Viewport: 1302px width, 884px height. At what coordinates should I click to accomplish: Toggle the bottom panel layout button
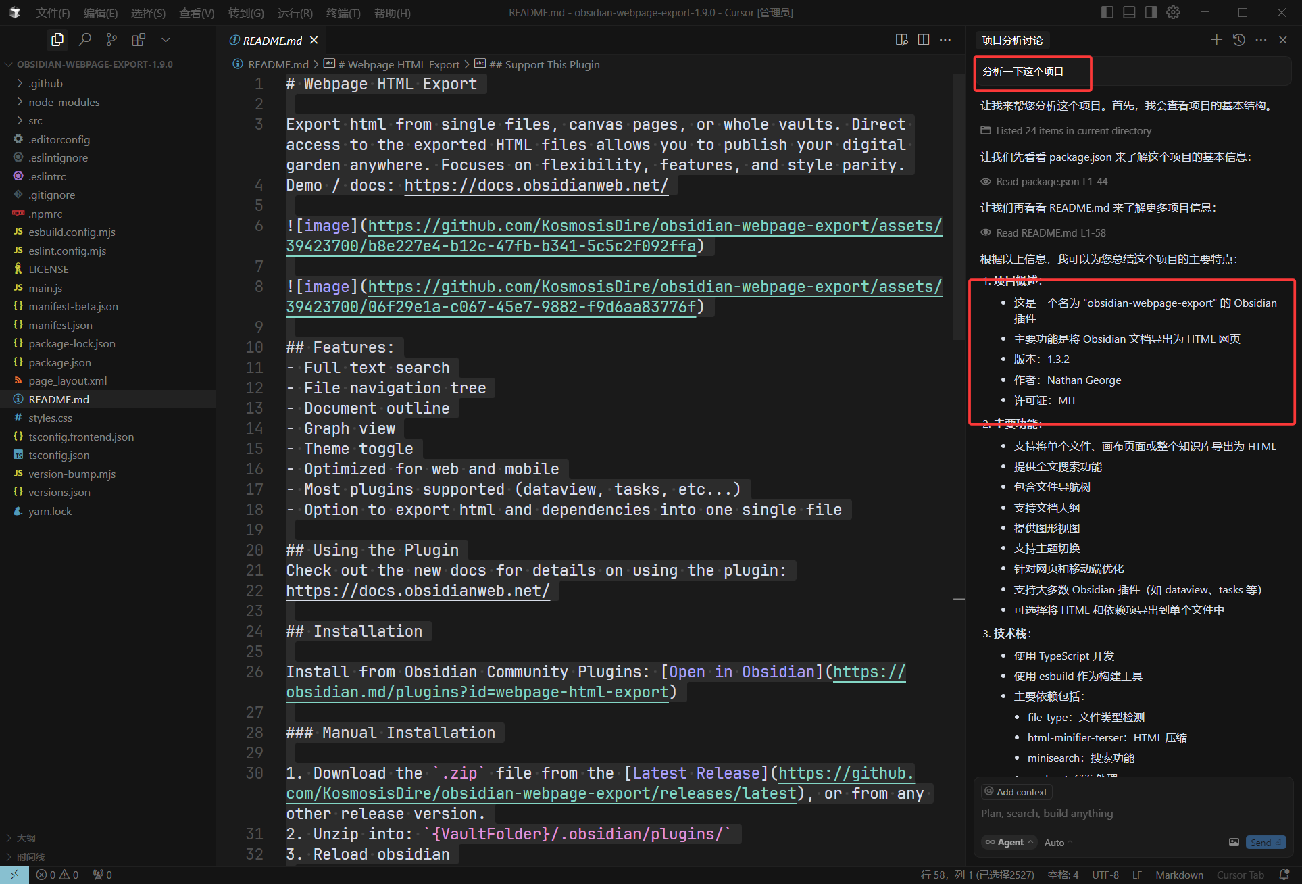tap(1129, 12)
